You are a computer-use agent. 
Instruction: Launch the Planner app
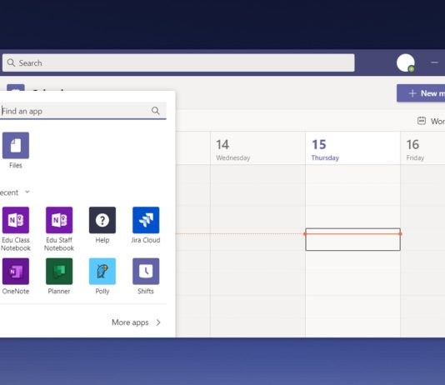coord(59,271)
